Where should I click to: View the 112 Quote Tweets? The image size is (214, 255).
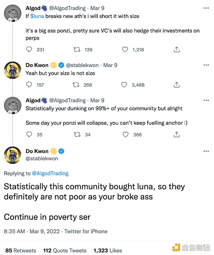65,251
